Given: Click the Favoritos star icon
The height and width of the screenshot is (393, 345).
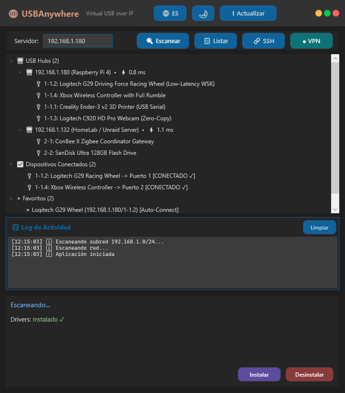Looking at the screenshot, I should pos(19,198).
